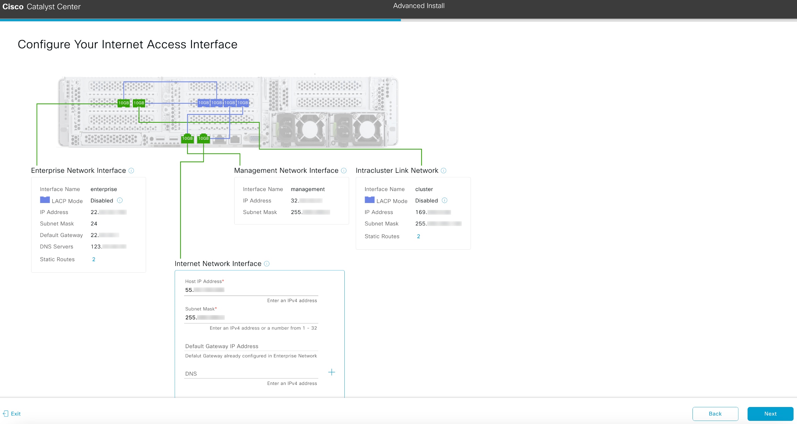Open Static Routes in the Enterprise card

pyautogui.click(x=93, y=259)
